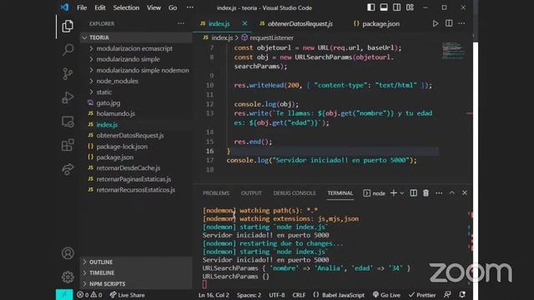This screenshot has width=534, height=300.
Task: Click the editor minimap
Action: (453, 50)
